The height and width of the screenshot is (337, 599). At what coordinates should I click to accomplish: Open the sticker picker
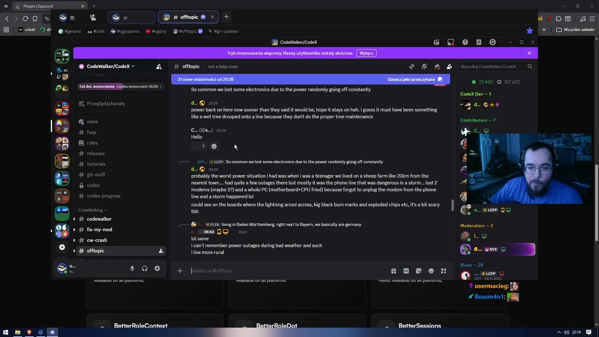tap(418, 271)
